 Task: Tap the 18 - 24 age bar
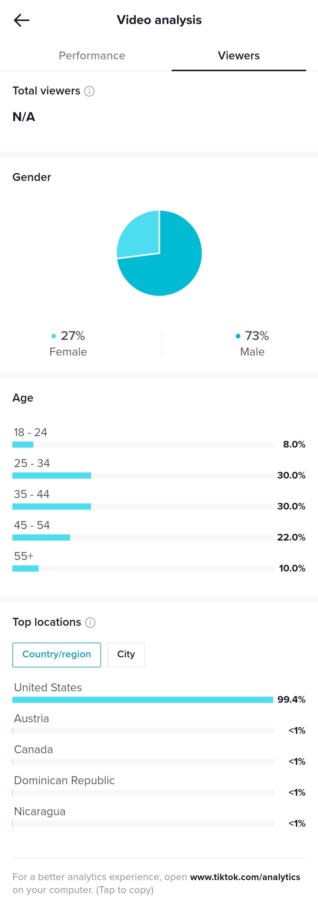[143, 445]
